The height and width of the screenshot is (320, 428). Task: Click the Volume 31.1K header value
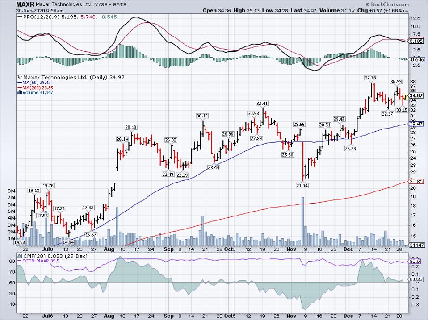337,11
